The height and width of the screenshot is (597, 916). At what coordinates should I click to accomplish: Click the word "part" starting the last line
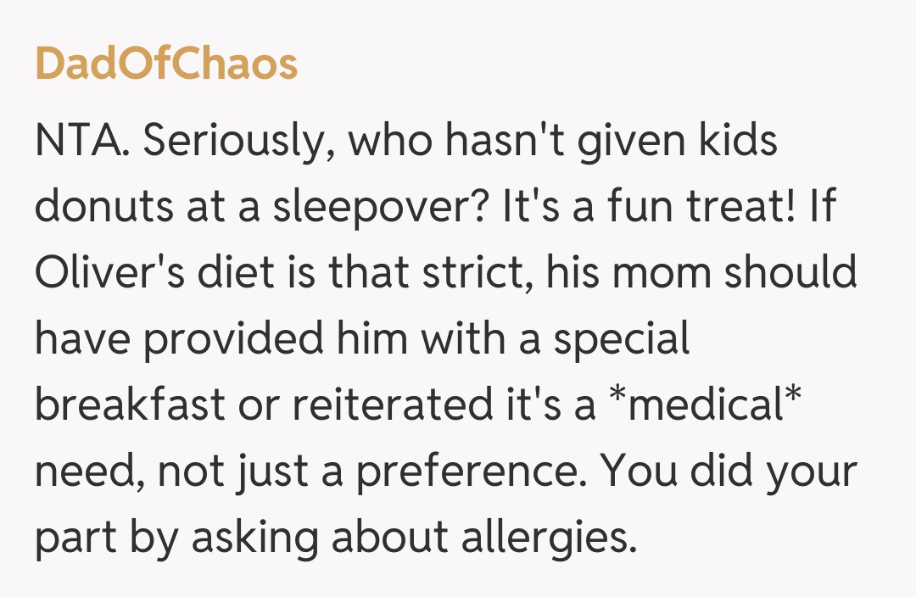[75, 537]
